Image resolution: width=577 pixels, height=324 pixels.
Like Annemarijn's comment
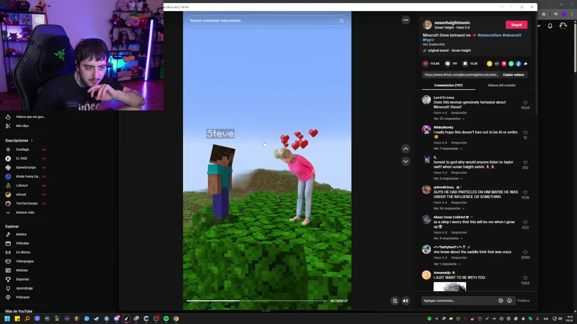[x=525, y=278]
